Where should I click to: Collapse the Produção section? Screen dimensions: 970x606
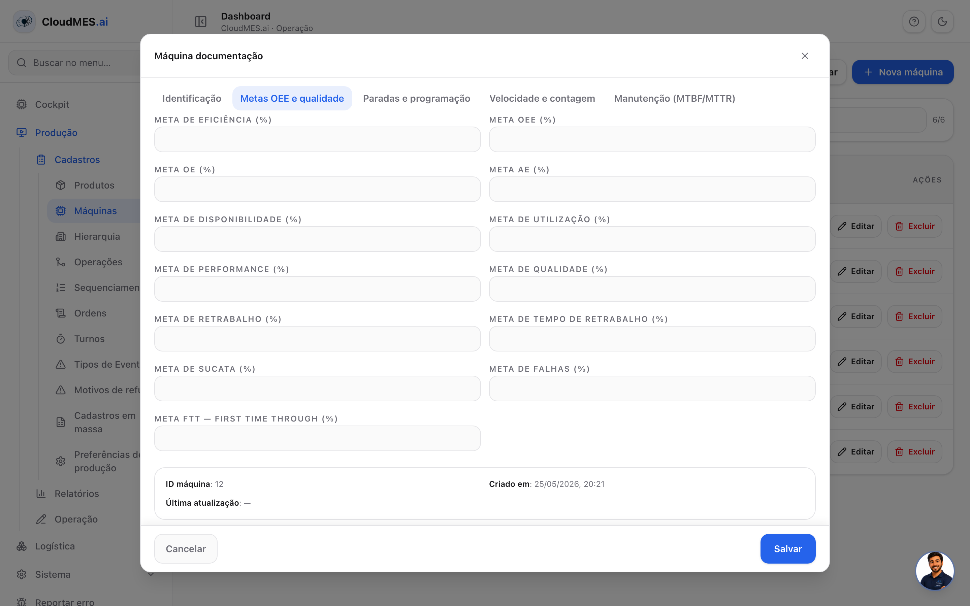[56, 133]
